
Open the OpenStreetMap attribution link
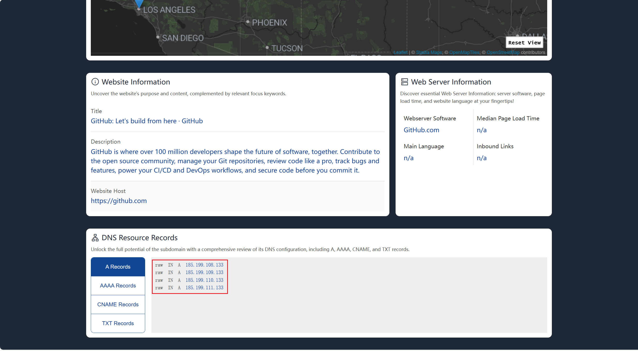(x=503, y=52)
